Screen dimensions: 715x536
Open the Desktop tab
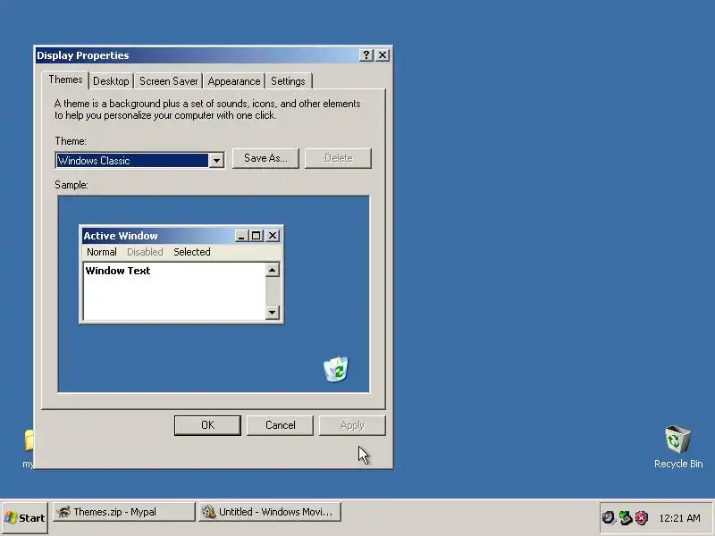click(111, 81)
